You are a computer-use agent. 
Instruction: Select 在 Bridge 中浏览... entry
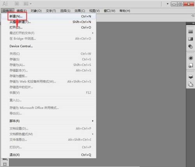coord(49,39)
